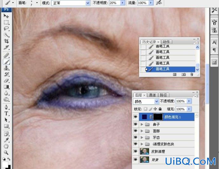Viewport: 219px width, 169px height.
Task: Expand the 面部 layer group
Action: pyautogui.click(x=142, y=131)
